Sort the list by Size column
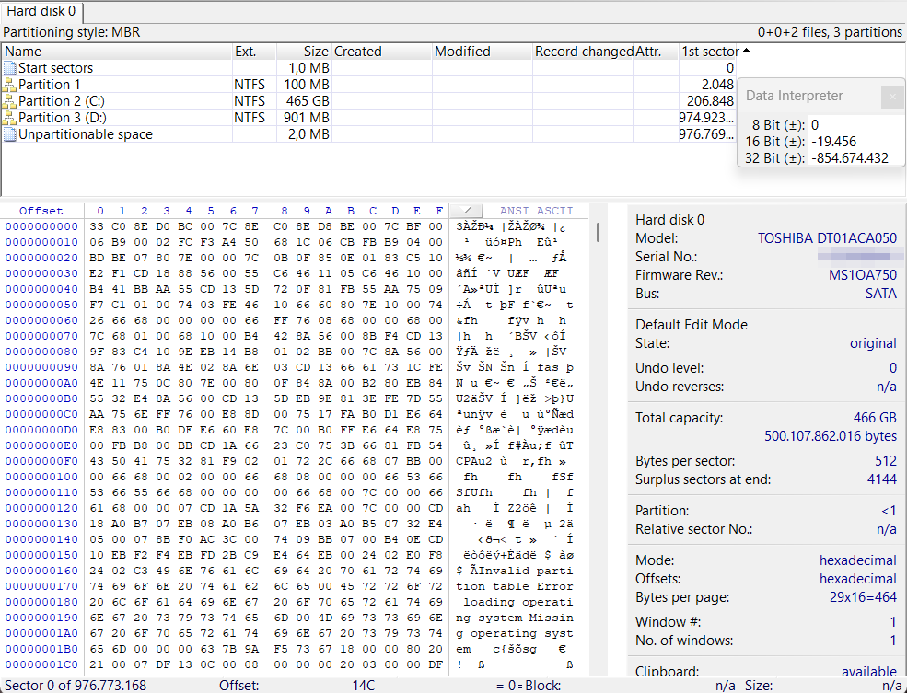The height and width of the screenshot is (693, 907). coord(304,52)
